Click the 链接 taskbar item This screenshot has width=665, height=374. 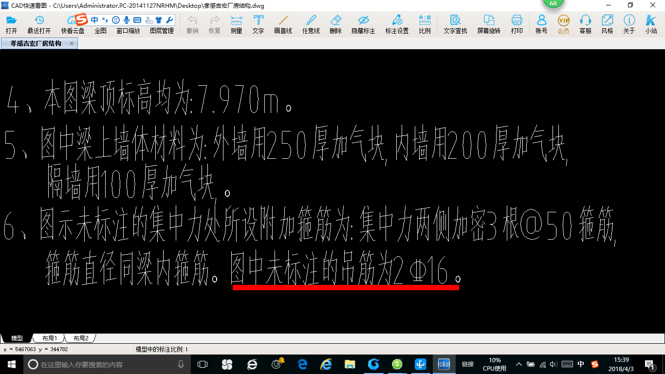(468, 364)
